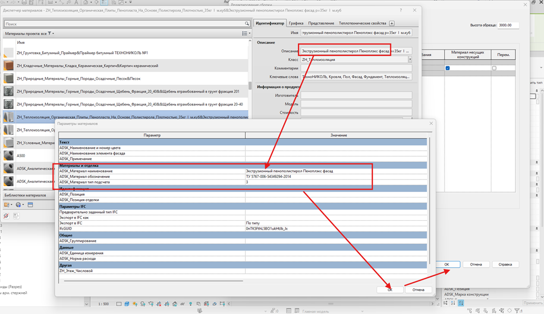This screenshot has width=544, height=314.
Task: Click the Экспорт в IFC value По типу
Action: 336,223
